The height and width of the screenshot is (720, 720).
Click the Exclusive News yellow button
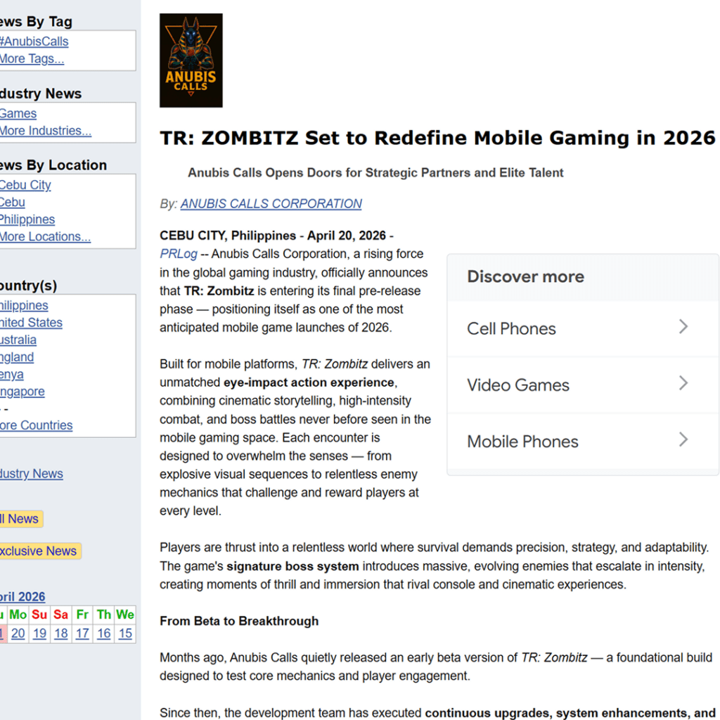39,551
